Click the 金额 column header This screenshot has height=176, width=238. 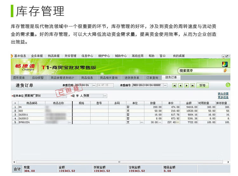tap(189, 103)
